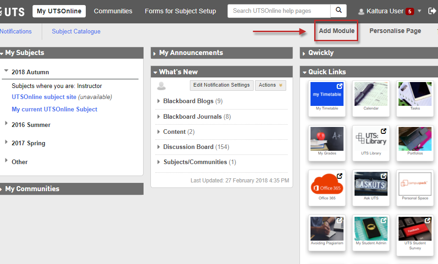Click the Search UTSOnline help pages field
This screenshot has width=438, height=264.
[x=278, y=11]
